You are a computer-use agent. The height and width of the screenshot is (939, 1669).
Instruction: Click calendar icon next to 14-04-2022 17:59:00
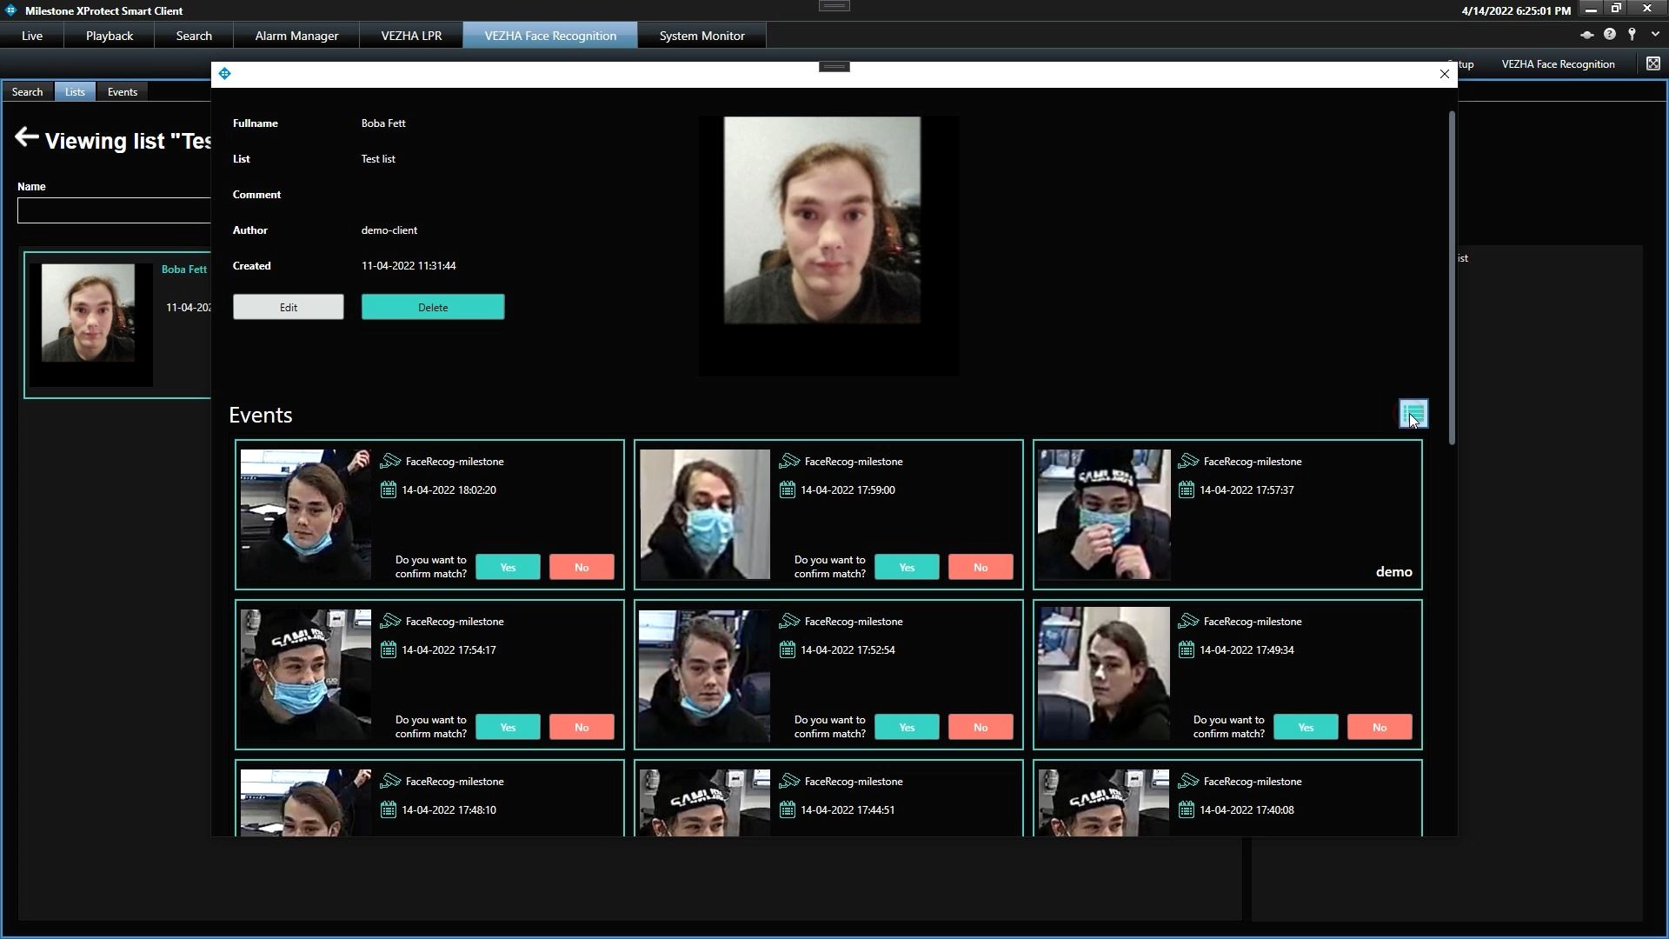788,489
